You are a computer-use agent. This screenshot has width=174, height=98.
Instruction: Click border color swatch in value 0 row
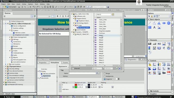click(89, 85)
